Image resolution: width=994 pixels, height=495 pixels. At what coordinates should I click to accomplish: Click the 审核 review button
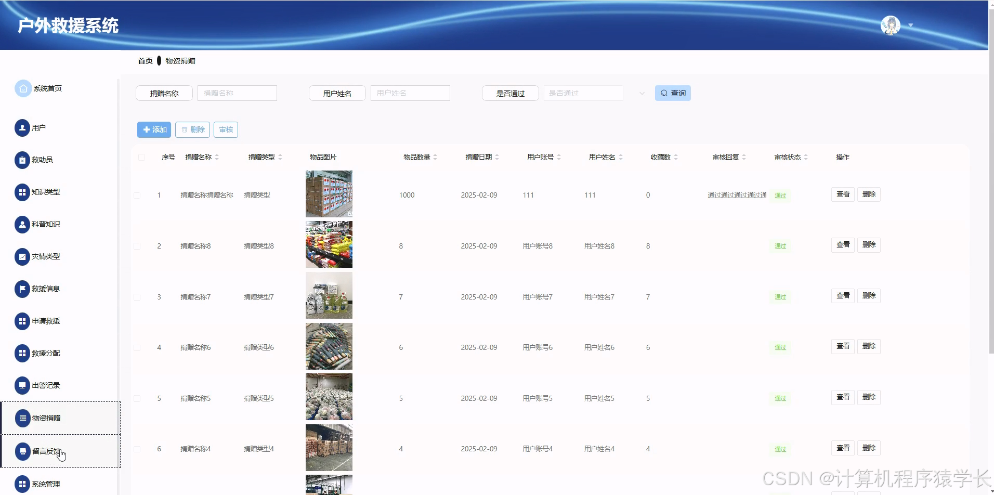pos(226,129)
